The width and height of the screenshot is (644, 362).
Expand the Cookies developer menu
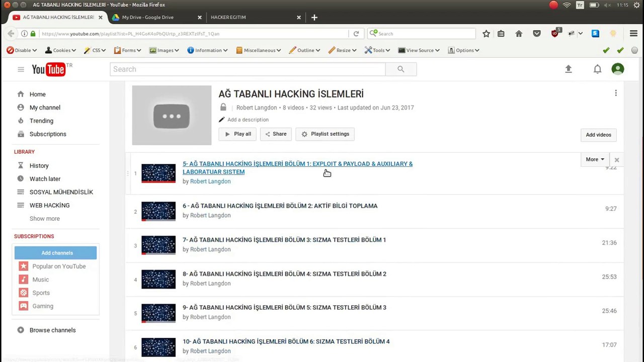[60, 50]
